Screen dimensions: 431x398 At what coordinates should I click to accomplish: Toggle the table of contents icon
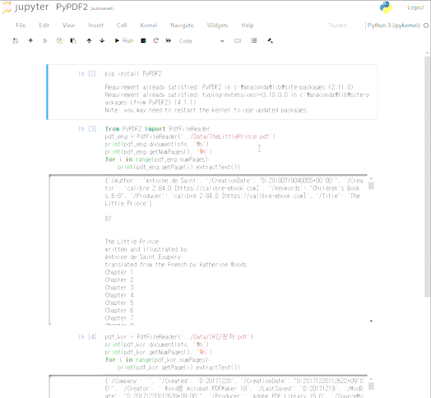point(253,40)
